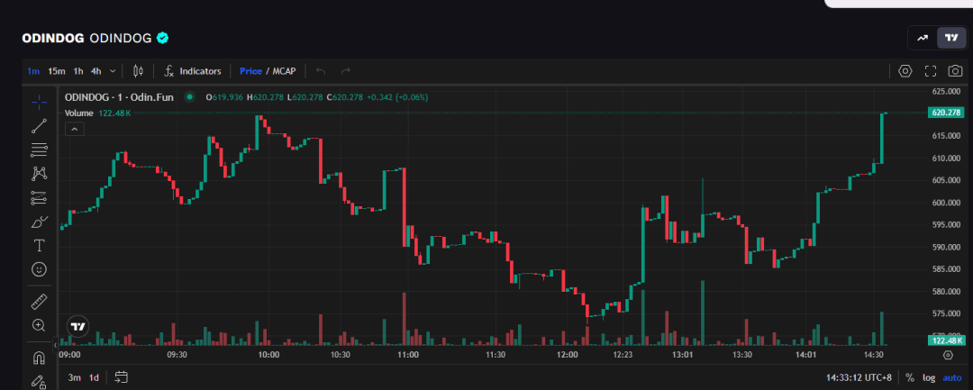
Task: Select the text annotation tool
Action: tap(39, 246)
